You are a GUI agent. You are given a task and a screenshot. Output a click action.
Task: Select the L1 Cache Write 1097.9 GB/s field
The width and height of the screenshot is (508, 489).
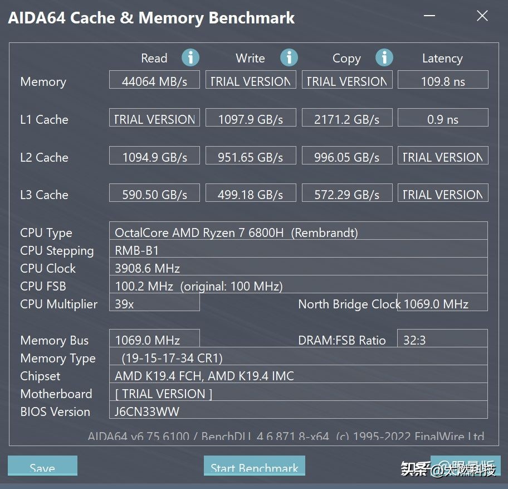pyautogui.click(x=251, y=118)
